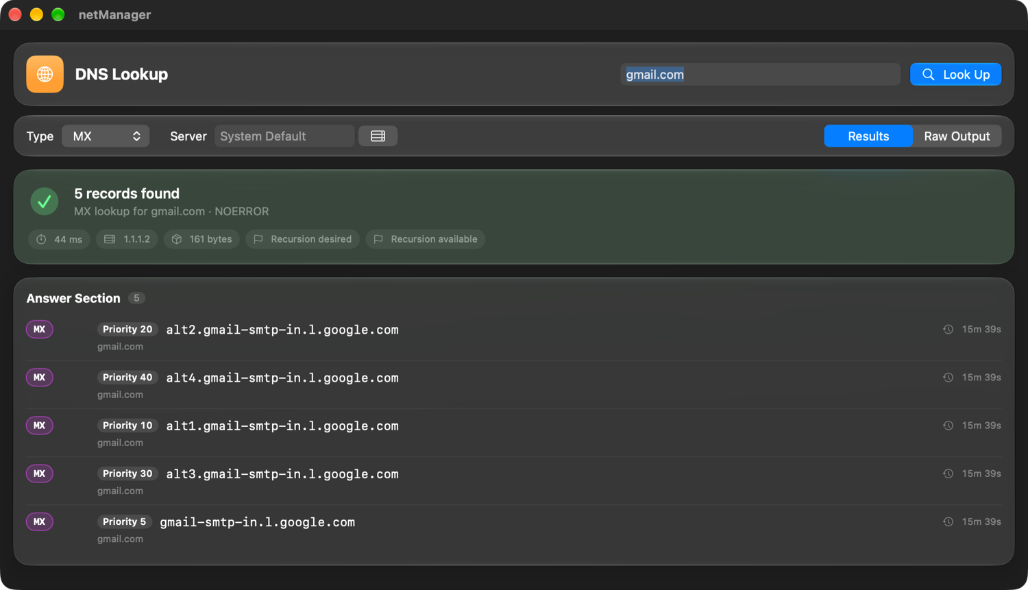Click TTL clock icon on the alt4 record
This screenshot has width=1028, height=590.
click(x=948, y=378)
